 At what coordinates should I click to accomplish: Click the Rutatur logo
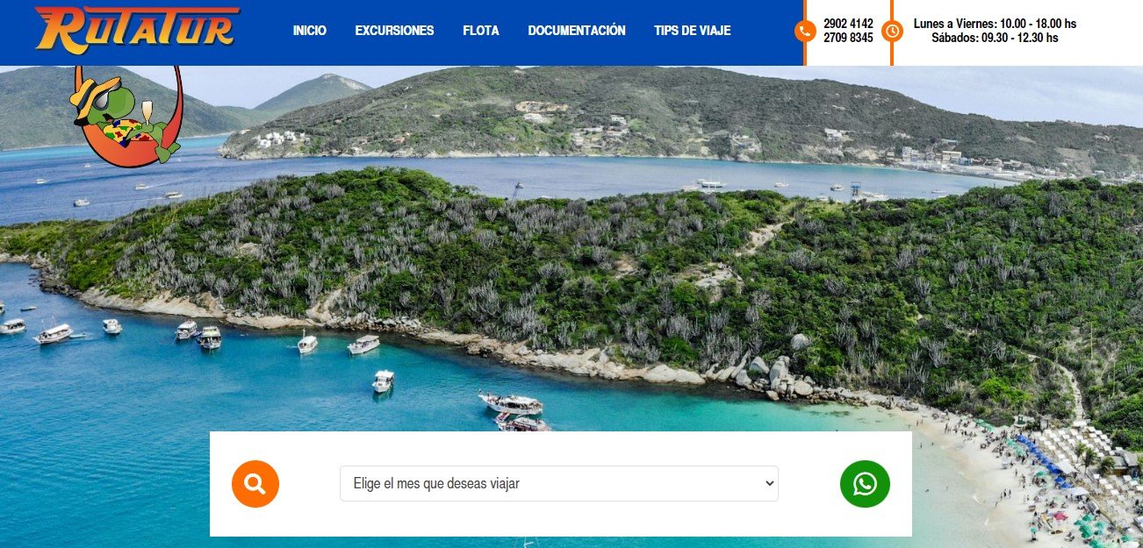coord(137,29)
